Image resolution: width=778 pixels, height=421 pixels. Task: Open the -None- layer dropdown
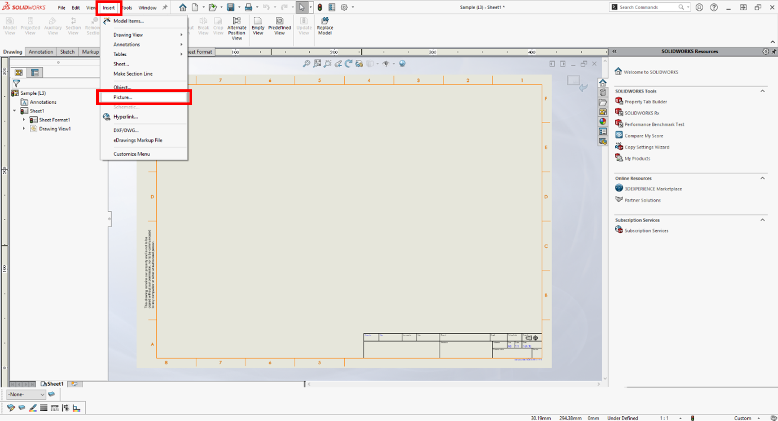(42, 394)
